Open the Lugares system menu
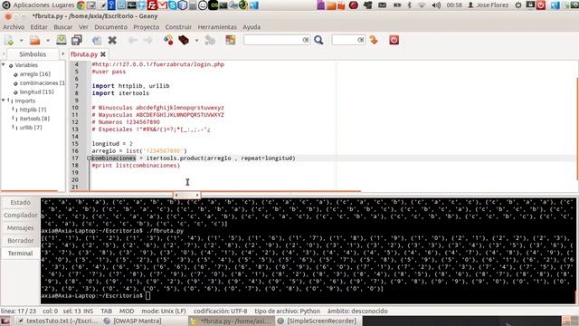 63,5
